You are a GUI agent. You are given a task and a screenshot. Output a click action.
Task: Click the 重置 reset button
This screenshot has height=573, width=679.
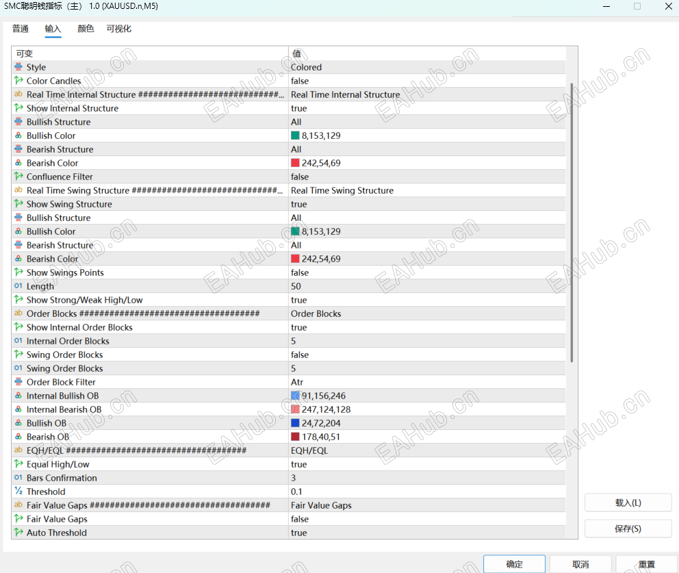647,564
